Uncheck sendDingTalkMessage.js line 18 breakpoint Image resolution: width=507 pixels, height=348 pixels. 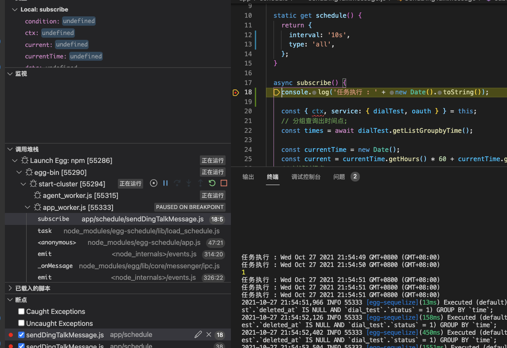pos(21,335)
